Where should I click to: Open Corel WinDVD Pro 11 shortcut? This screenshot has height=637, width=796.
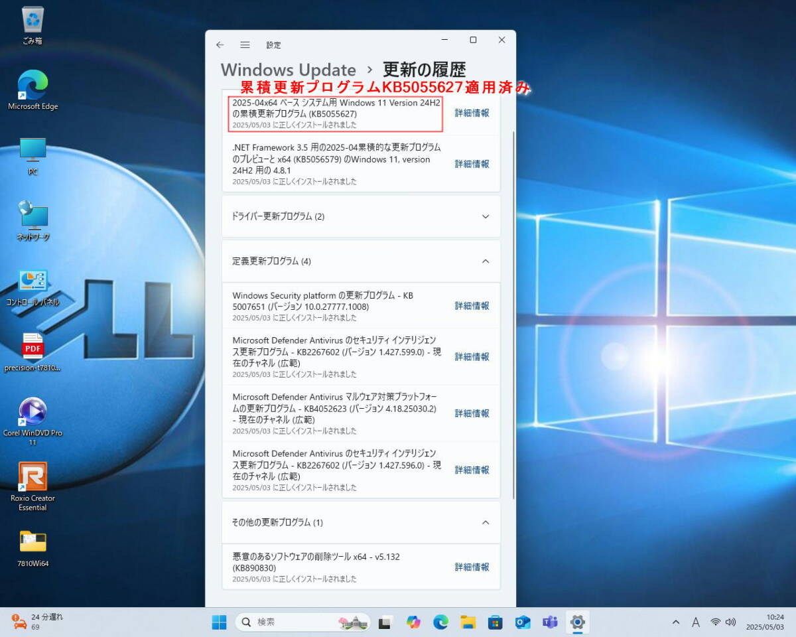coord(33,412)
